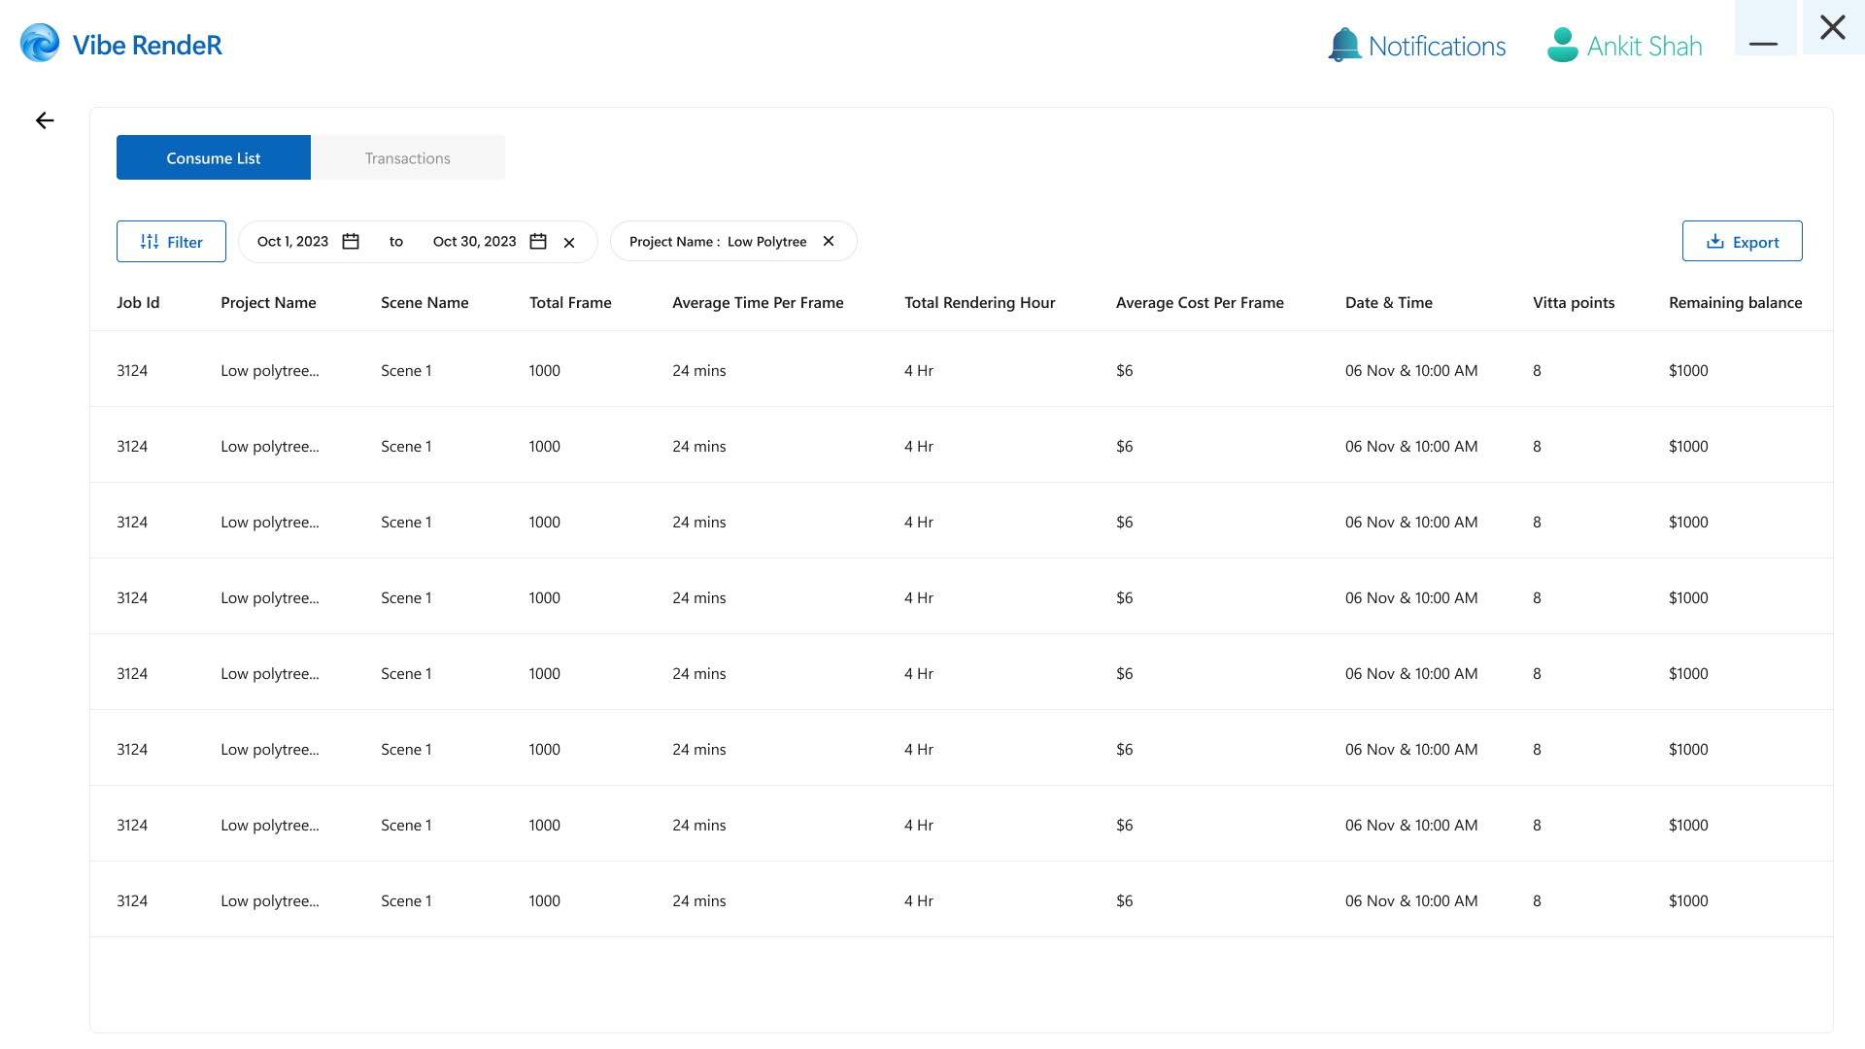1865x1049 pixels.
Task: Open the end date calendar picker
Action: [x=538, y=241]
